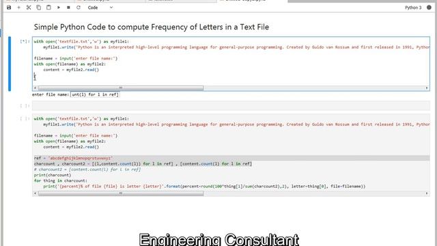Click the 'charcount , charcount2' assignment line
The width and height of the screenshot is (437, 246).
click(143, 164)
